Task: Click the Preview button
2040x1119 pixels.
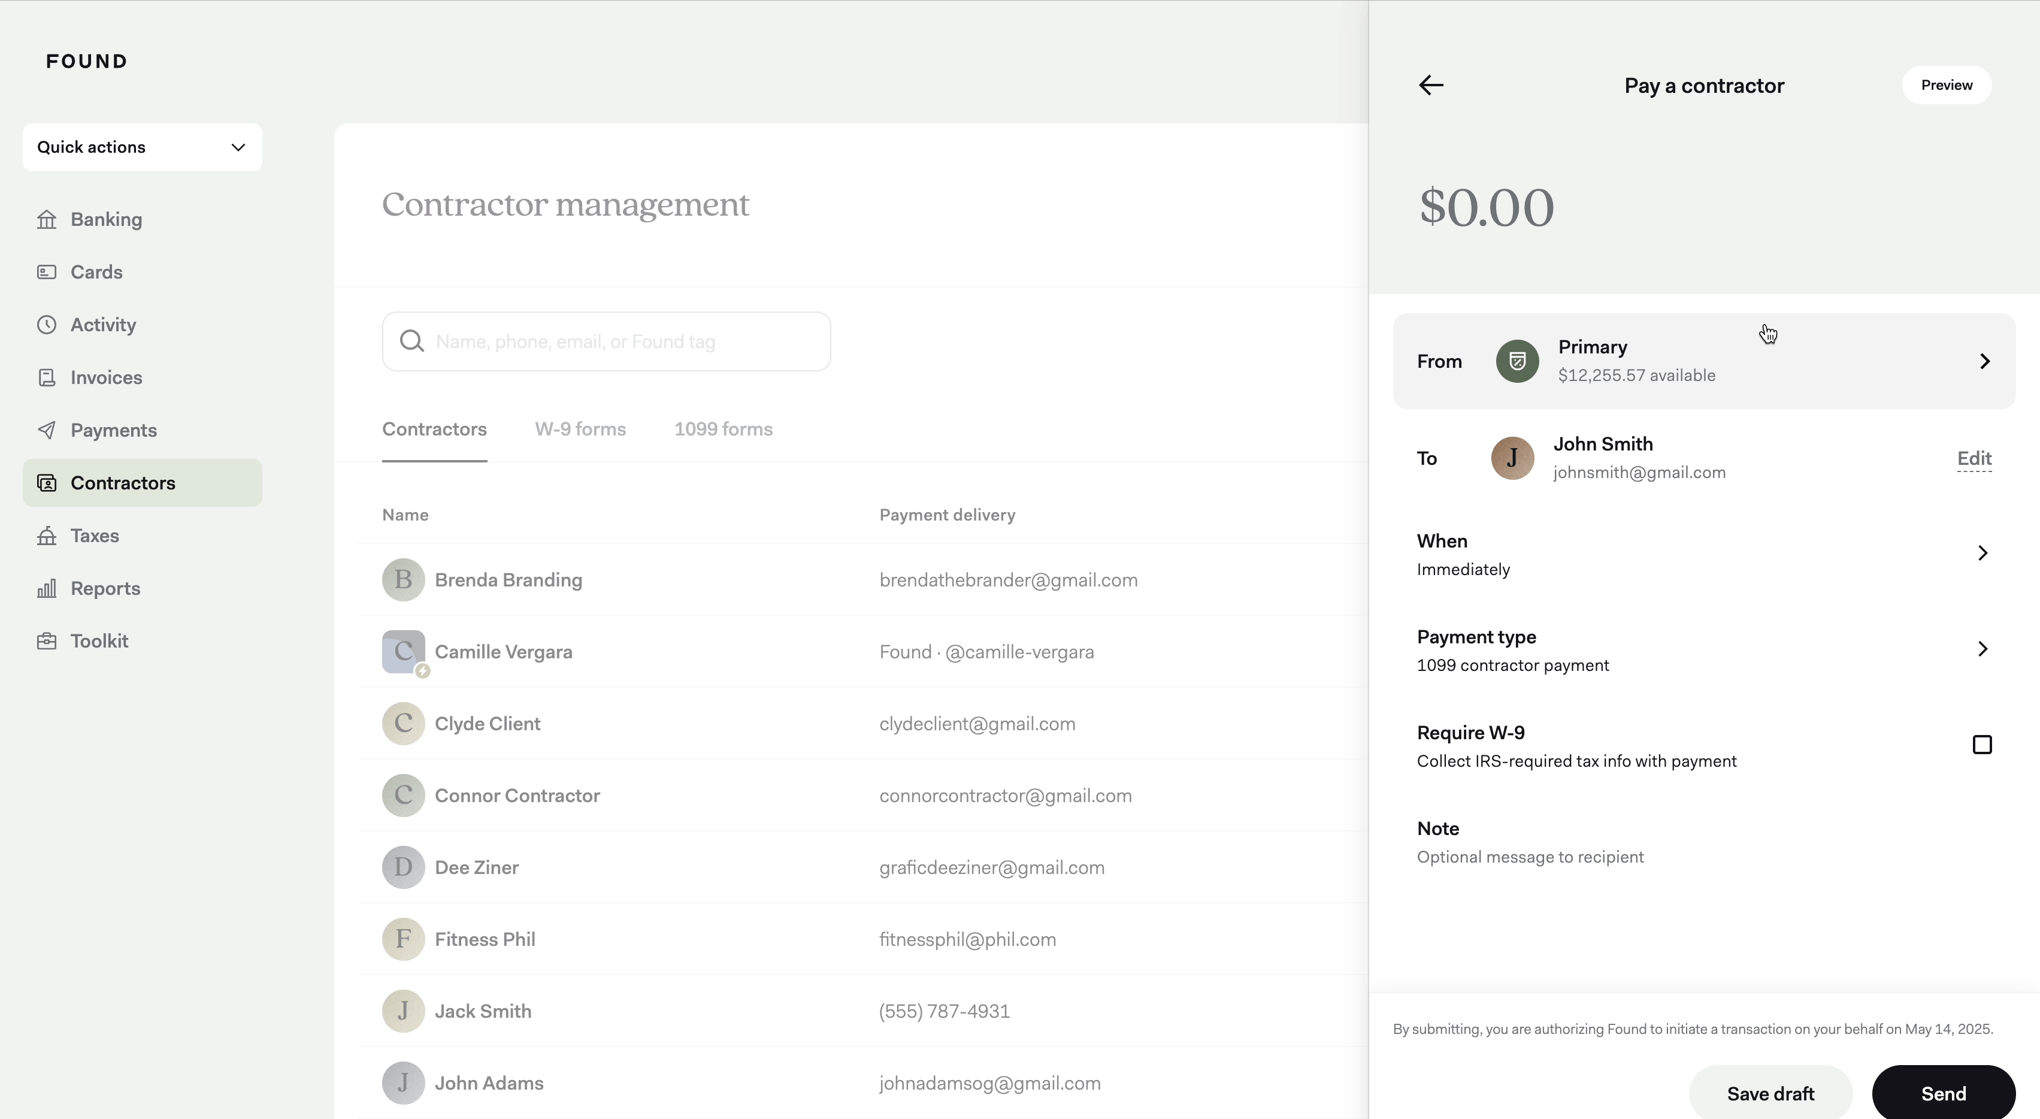Action: (x=1947, y=84)
